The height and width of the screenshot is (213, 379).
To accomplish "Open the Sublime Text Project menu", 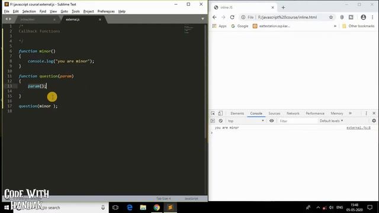I will [x=88, y=11].
